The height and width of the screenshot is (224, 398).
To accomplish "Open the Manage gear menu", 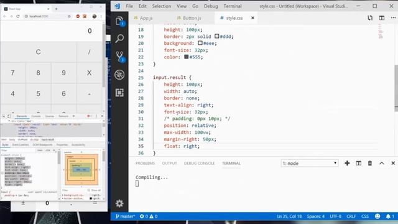I will [119, 203].
